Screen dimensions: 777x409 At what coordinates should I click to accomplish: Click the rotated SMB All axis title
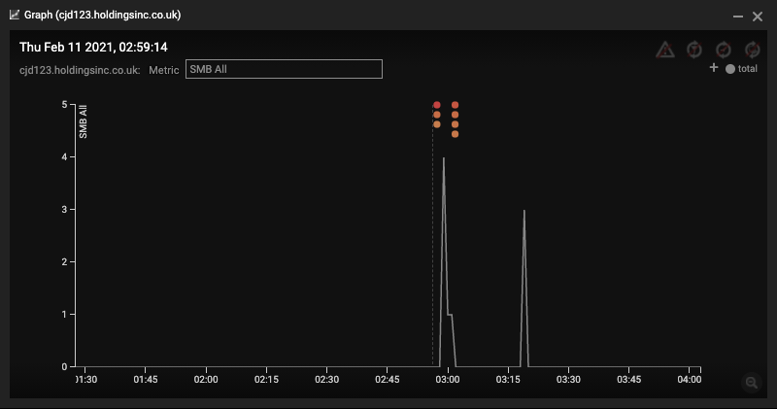pos(83,121)
